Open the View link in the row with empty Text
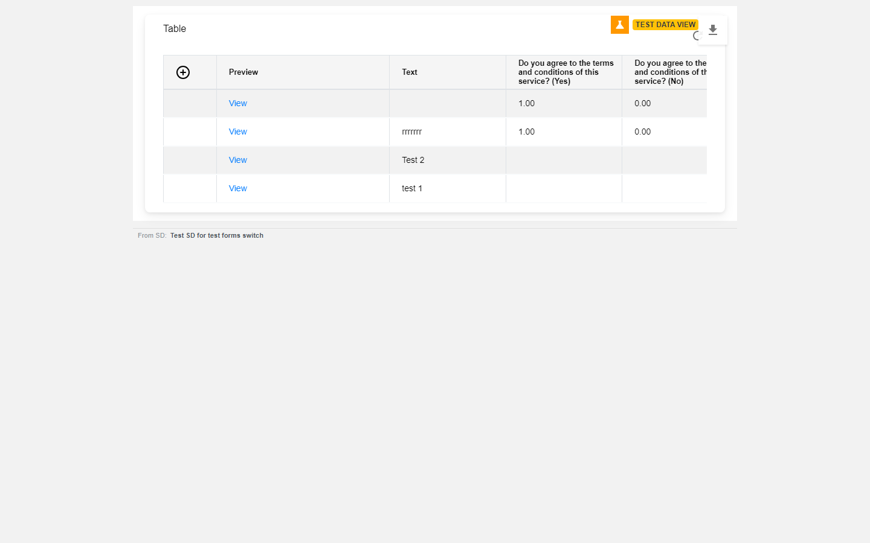 click(x=238, y=103)
